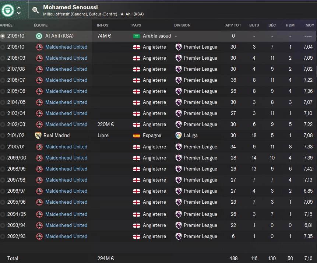
Task: Click Al Ahli badge in the 2109/10 row
Action: click(39, 36)
